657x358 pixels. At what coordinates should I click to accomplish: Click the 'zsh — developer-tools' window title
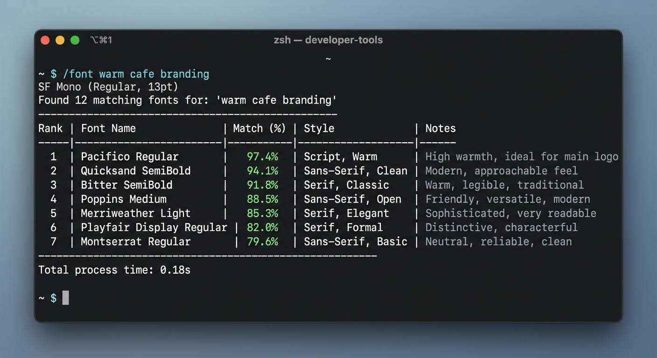tap(328, 40)
